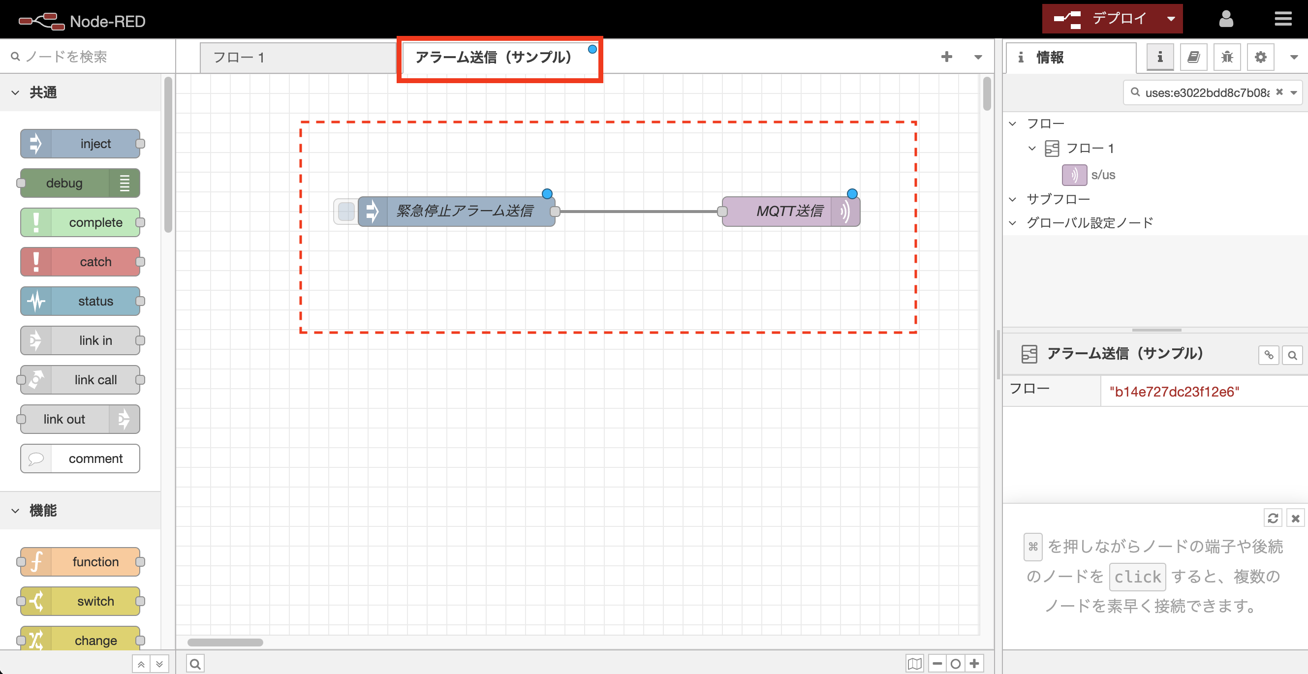Screen dimensions: 1308x674
Task: Reset the workspace zoom level
Action: tap(956, 663)
